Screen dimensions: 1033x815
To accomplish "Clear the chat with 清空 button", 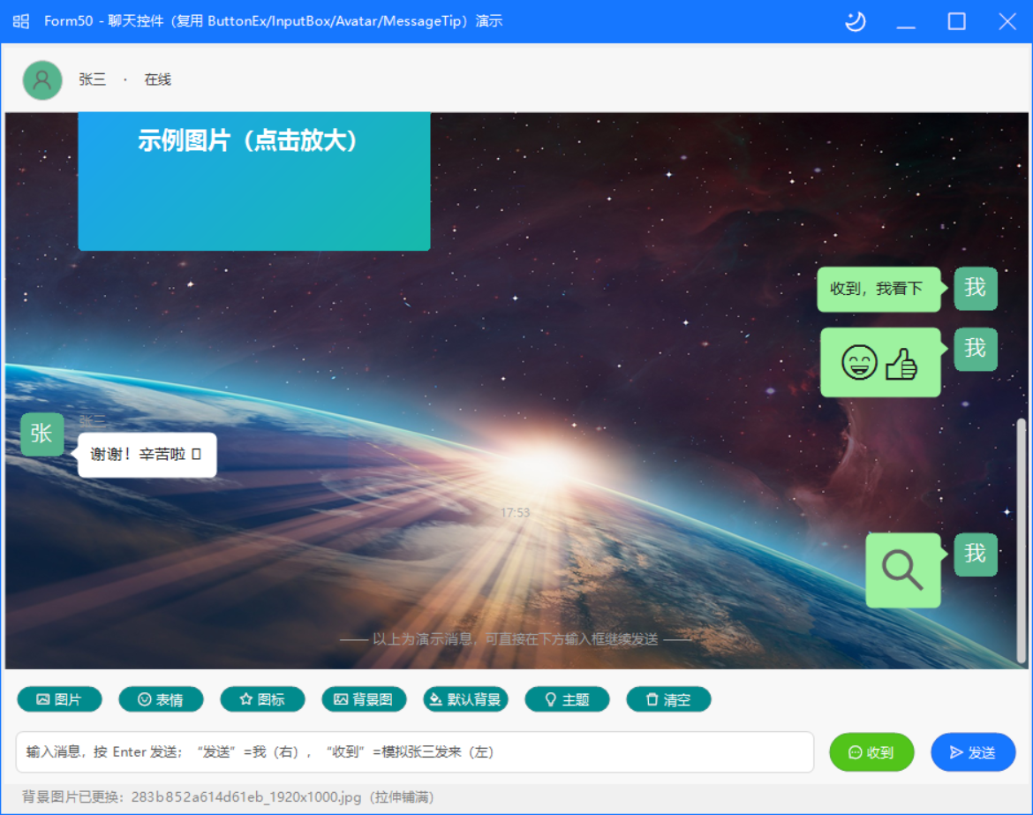I will tap(668, 699).
